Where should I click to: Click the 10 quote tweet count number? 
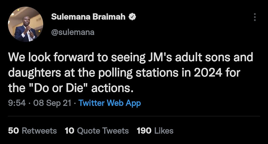[x=69, y=131]
